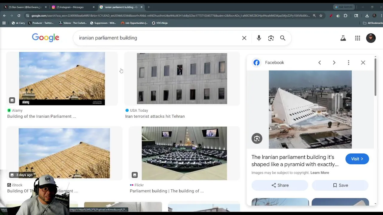
Task: Start voice search with the microphone icon
Action: coord(259,38)
